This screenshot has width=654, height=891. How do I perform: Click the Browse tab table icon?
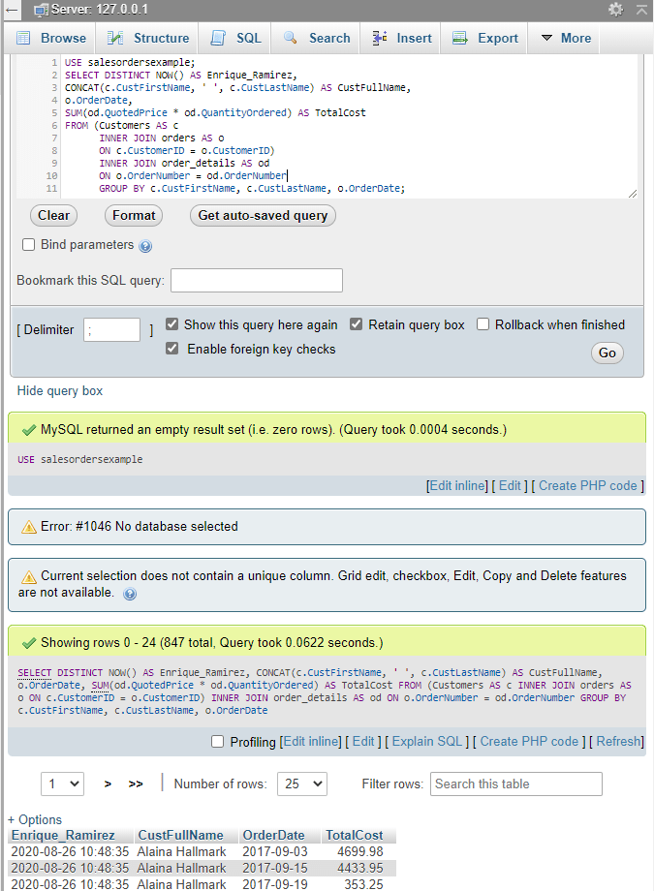(23, 38)
